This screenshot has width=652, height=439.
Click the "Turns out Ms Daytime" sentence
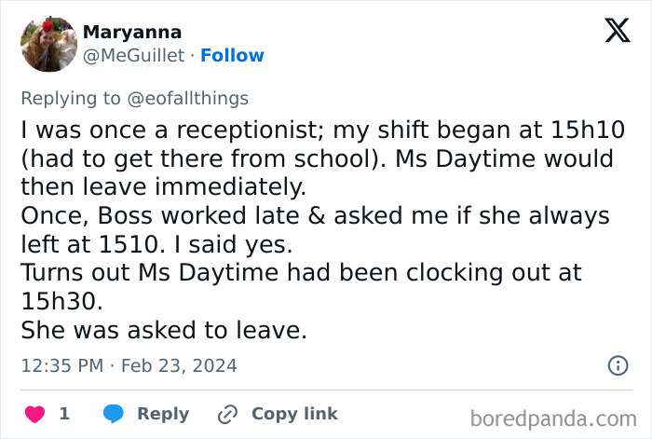pyautogui.click(x=301, y=273)
